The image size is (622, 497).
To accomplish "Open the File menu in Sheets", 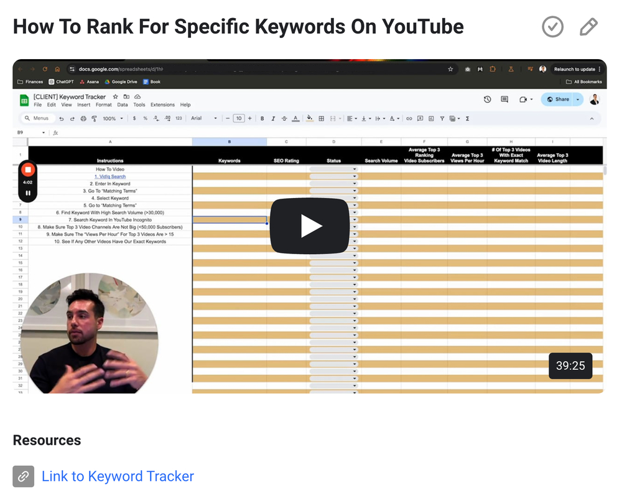I will click(38, 105).
